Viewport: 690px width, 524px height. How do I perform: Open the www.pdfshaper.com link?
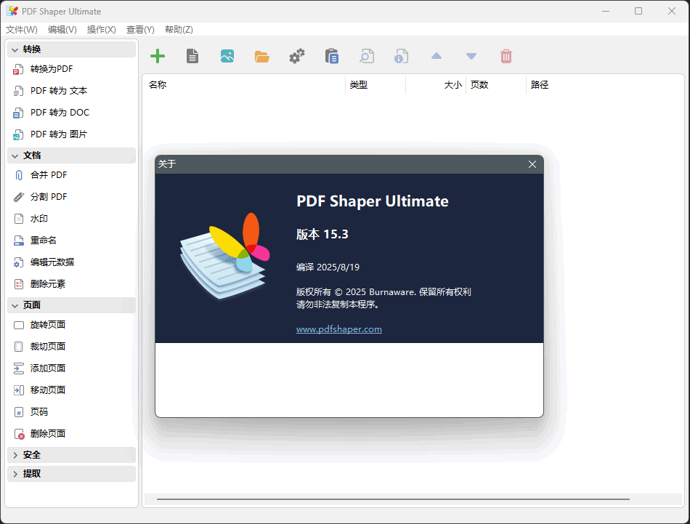pyautogui.click(x=339, y=329)
